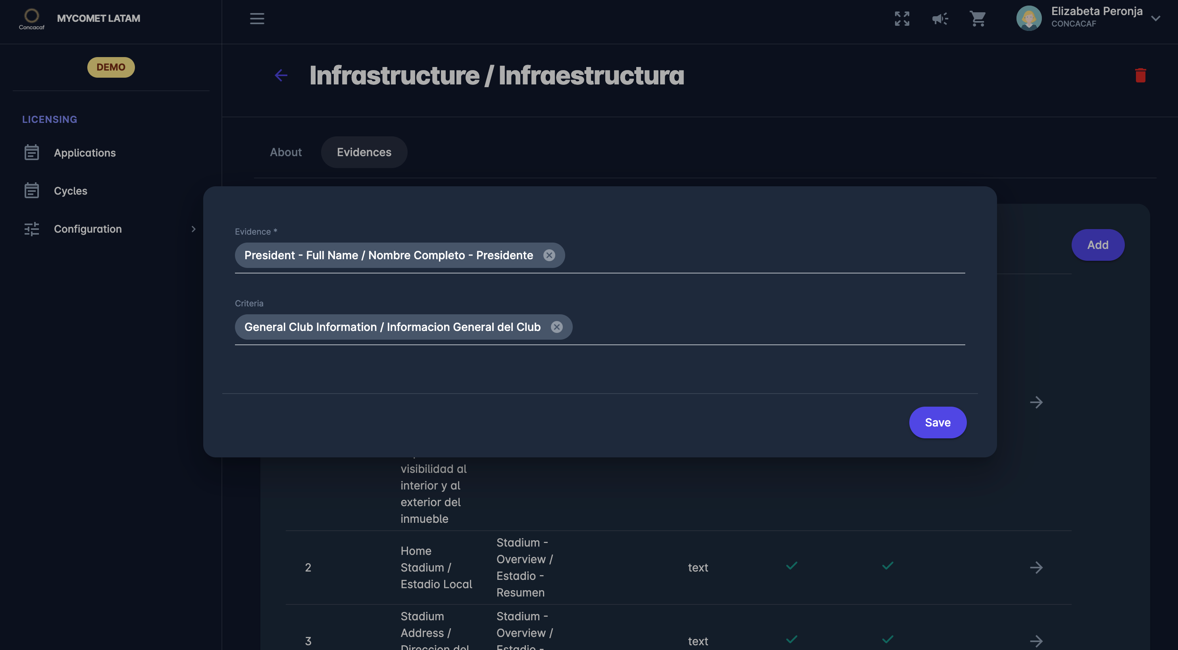The image size is (1178, 650).
Task: Select the Evidences tab
Action: point(364,152)
